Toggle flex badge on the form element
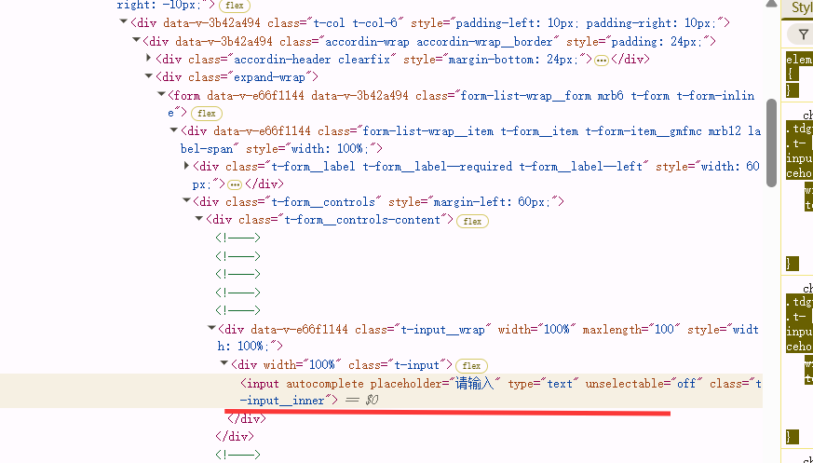 click(207, 113)
